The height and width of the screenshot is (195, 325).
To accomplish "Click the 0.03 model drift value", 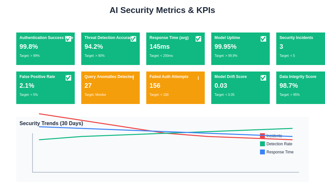I will [221, 85].
